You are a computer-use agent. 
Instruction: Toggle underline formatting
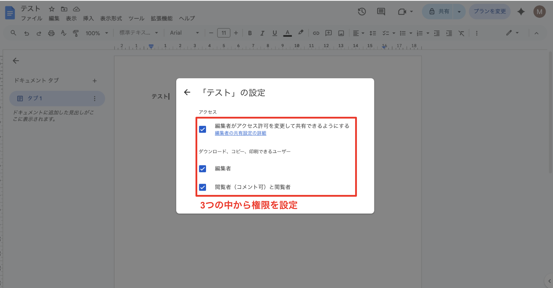pos(274,33)
